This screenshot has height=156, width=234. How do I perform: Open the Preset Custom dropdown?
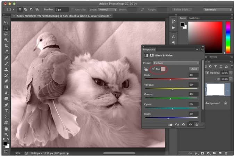pos(176,63)
